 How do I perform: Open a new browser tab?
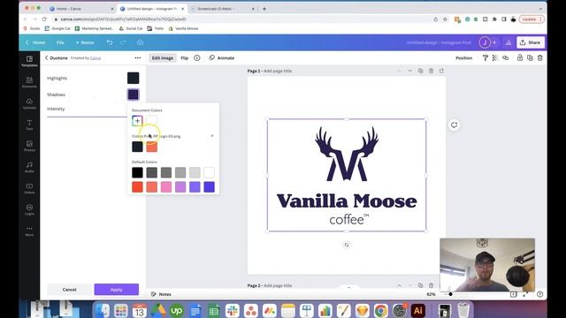pyautogui.click(x=264, y=9)
